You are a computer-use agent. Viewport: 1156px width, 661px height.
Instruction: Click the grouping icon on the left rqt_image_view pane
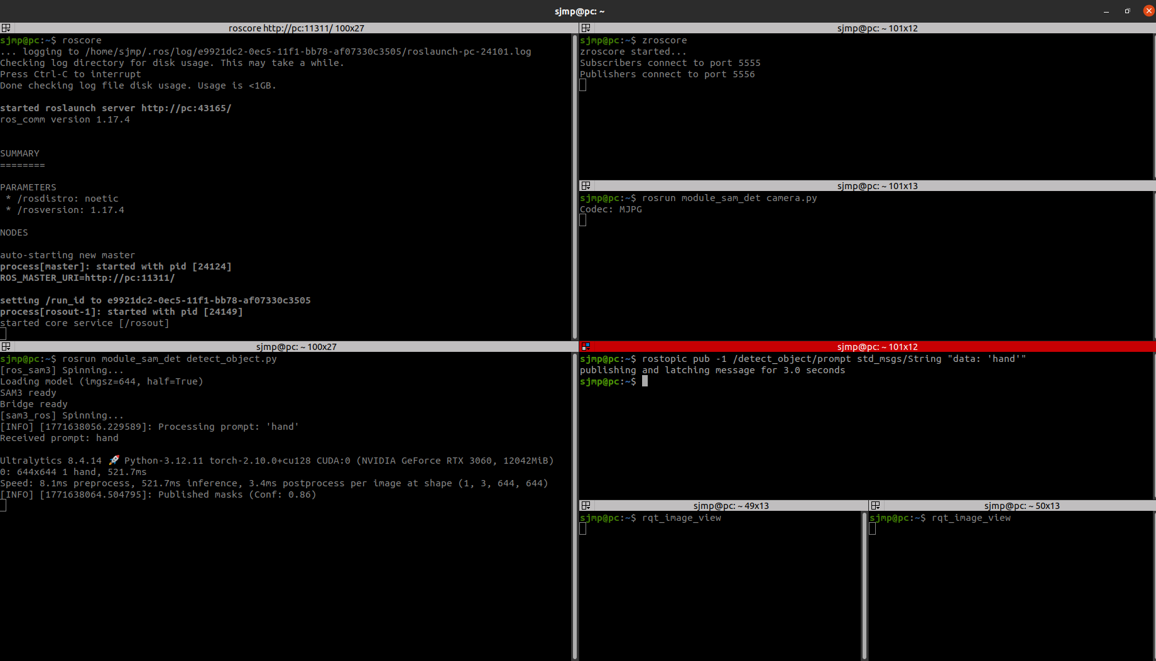click(x=586, y=505)
